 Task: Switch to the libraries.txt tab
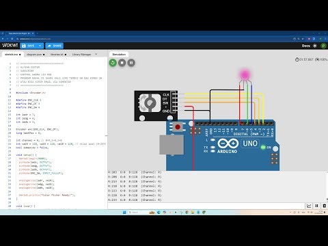pyautogui.click(x=58, y=55)
